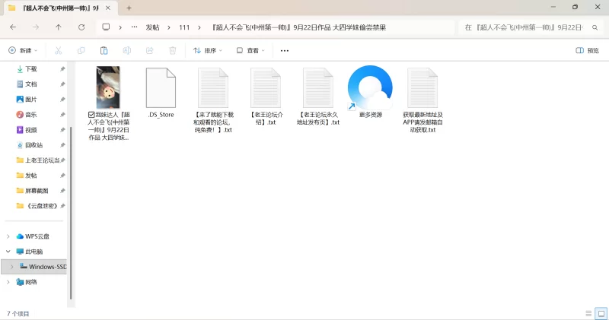The image size is (609, 320).
Task: Click the Delete trash icon in toolbar
Action: 172,50
